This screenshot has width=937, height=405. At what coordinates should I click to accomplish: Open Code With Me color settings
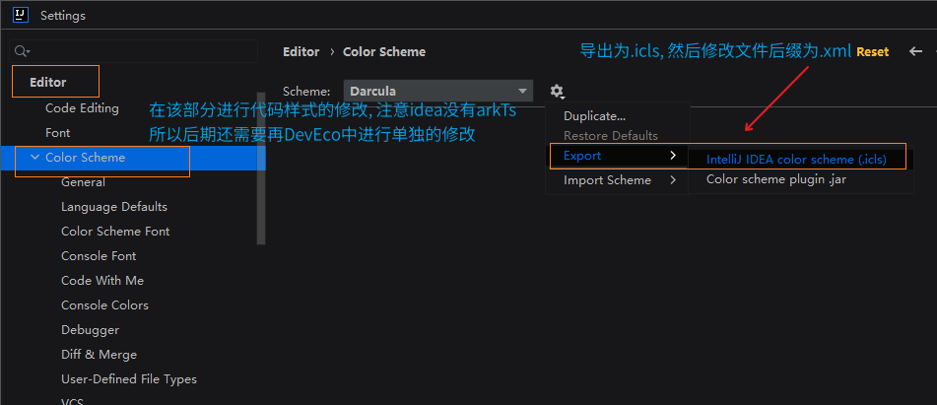pyautogui.click(x=102, y=280)
